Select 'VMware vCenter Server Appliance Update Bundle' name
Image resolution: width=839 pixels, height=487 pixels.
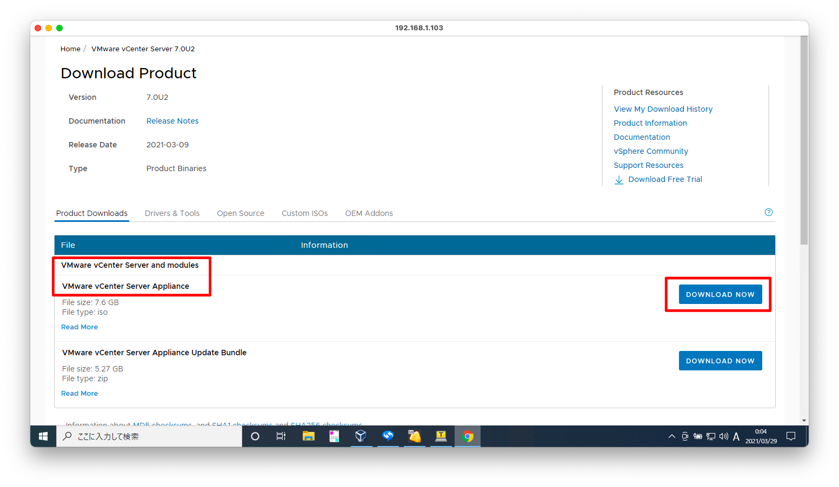pyautogui.click(x=154, y=353)
